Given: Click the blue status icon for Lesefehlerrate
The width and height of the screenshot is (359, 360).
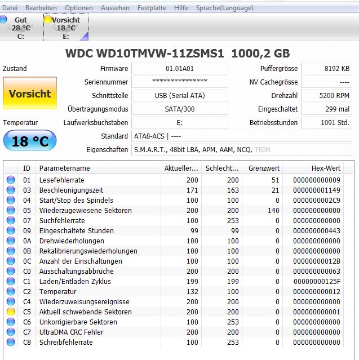Looking at the screenshot, I should coord(11,180).
